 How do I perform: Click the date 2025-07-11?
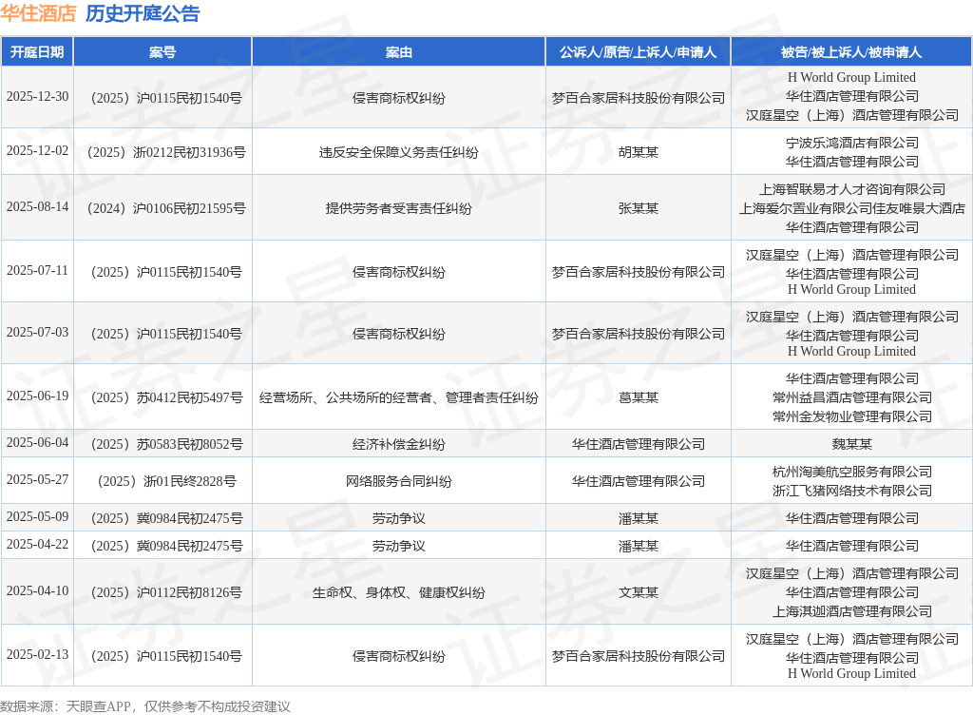point(37,271)
